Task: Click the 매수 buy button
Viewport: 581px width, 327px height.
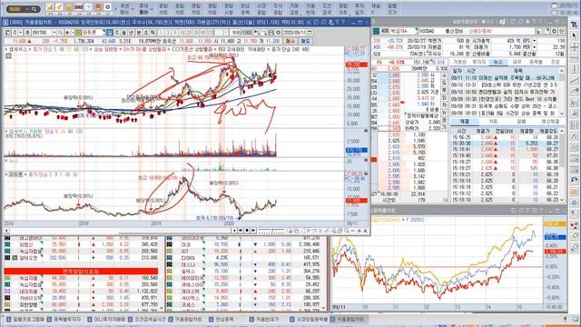Action: (290, 41)
